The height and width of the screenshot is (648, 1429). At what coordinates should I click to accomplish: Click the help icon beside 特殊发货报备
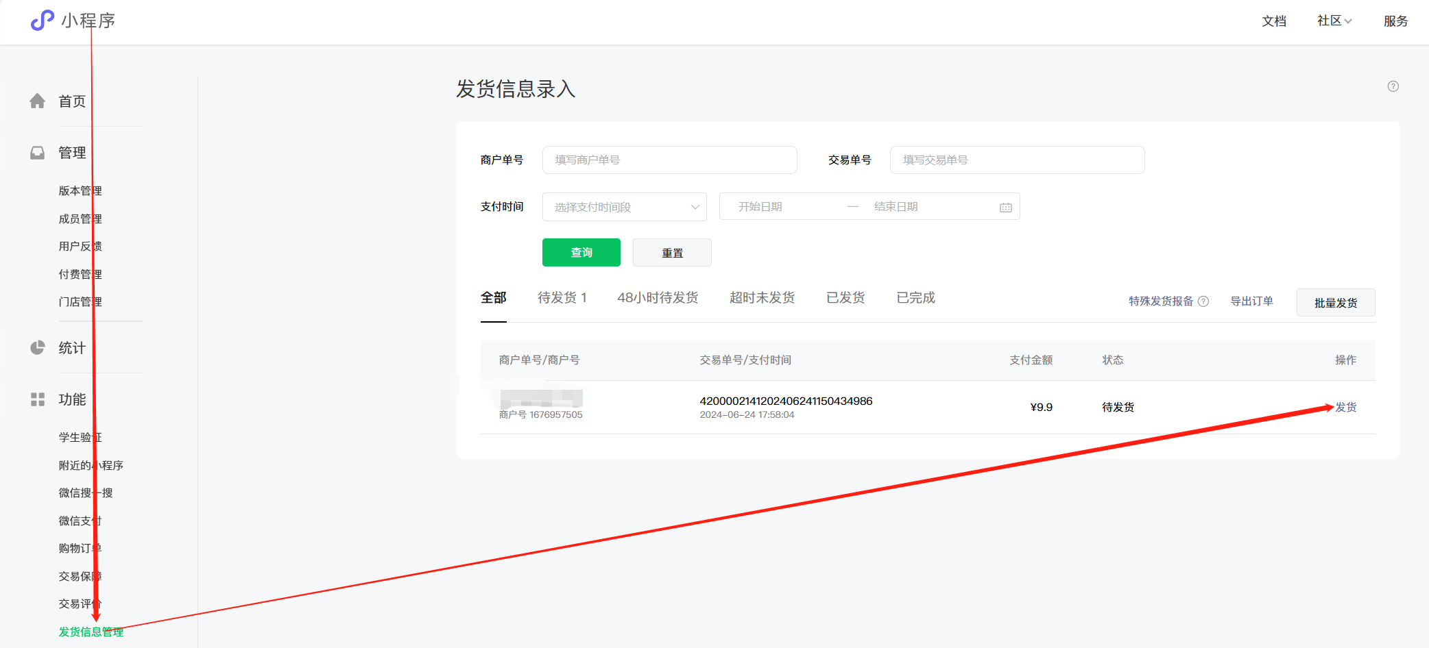coord(1203,301)
